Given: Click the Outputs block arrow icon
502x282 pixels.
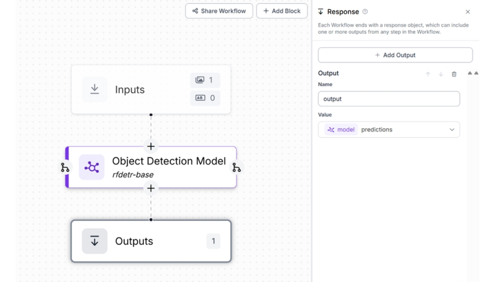Looking at the screenshot, I should click(94, 241).
